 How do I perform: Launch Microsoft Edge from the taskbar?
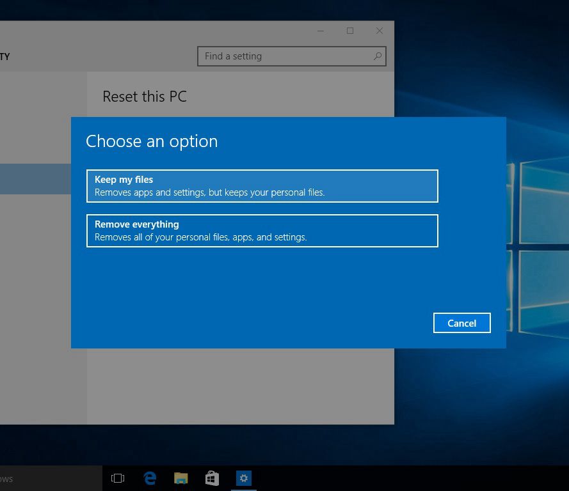pyautogui.click(x=149, y=478)
